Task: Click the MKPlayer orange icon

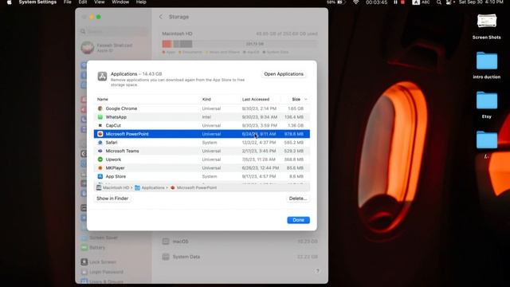Action: coord(100,168)
